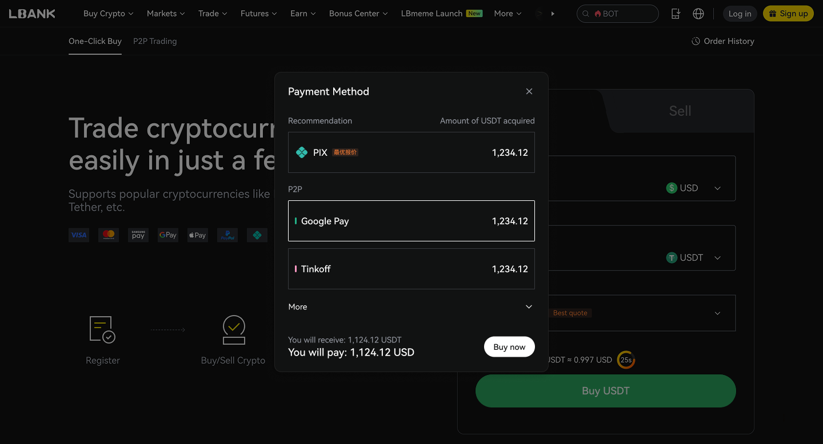Close the Payment Method dialog
The height and width of the screenshot is (444, 823).
coord(529,91)
